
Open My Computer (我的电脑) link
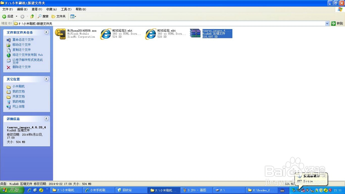19,101
